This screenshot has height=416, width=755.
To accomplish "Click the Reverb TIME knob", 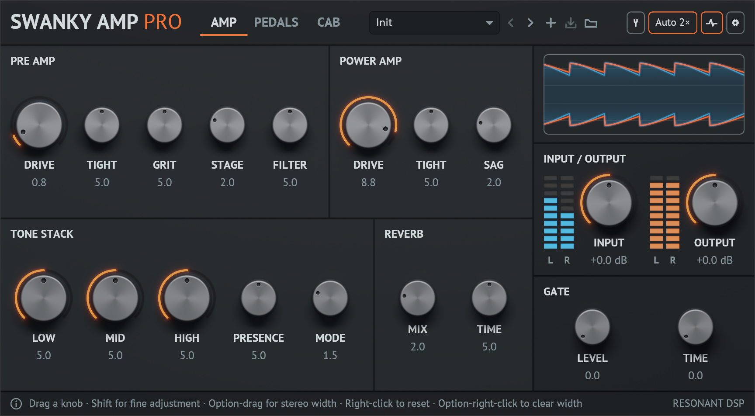I will tap(489, 298).
